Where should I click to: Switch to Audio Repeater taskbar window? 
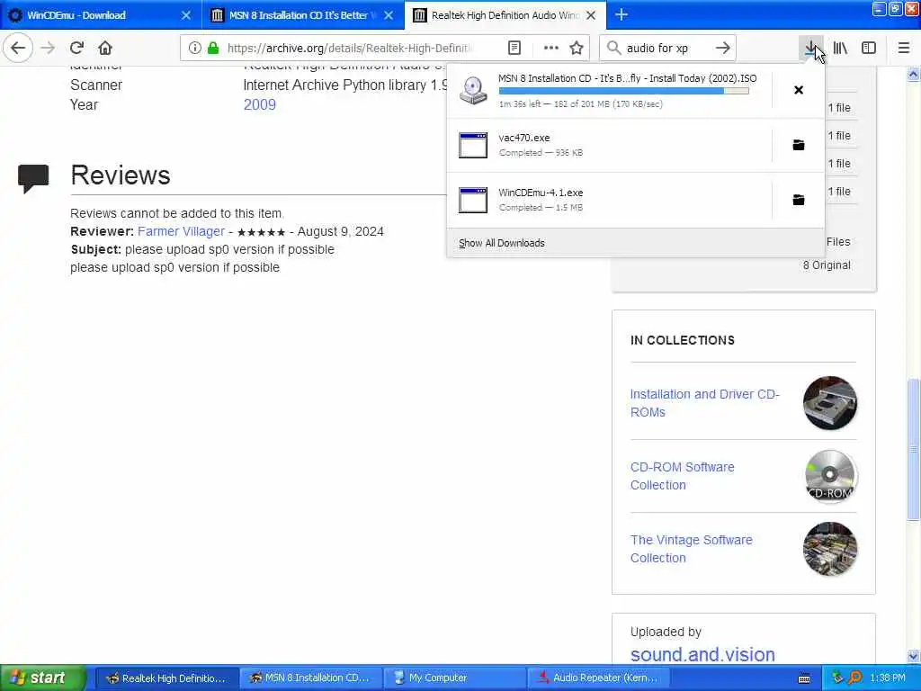tap(598, 678)
